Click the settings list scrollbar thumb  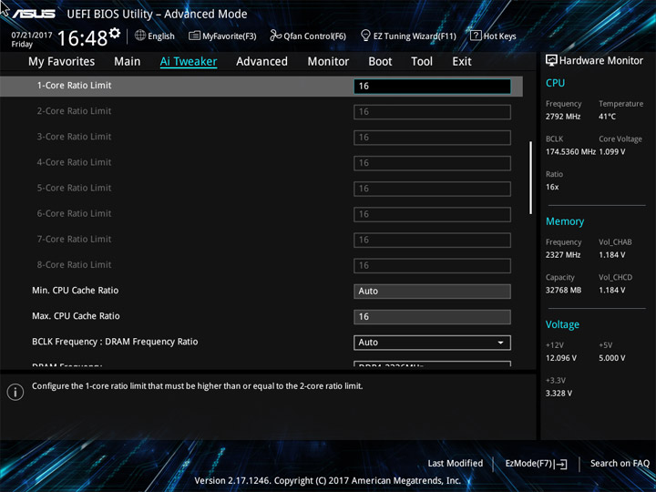(531, 178)
